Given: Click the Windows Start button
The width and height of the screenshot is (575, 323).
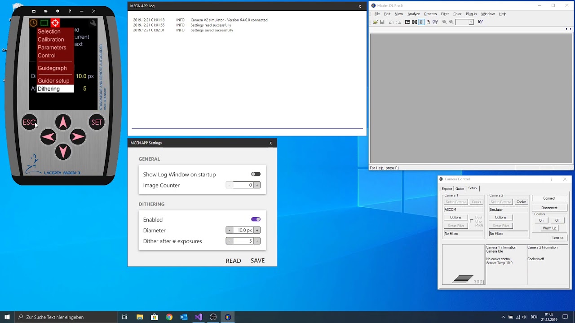Looking at the screenshot, I should (7, 317).
